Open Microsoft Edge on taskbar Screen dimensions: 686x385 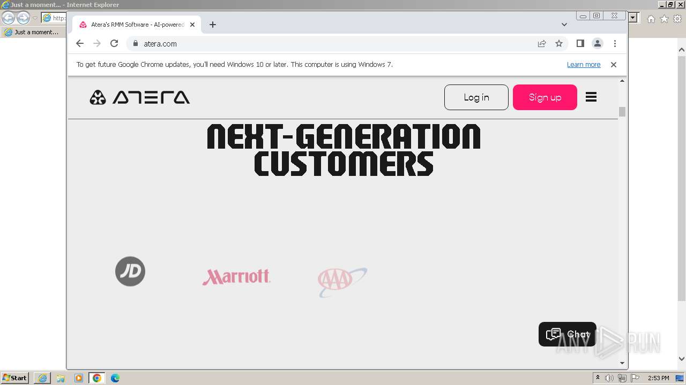pyautogui.click(x=115, y=378)
